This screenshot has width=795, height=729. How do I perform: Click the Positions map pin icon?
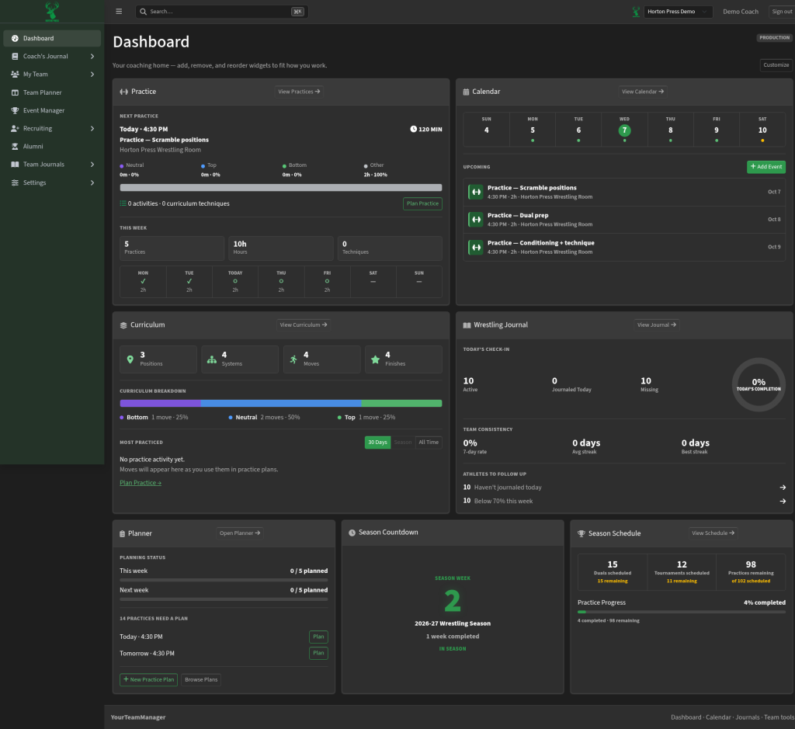130,359
